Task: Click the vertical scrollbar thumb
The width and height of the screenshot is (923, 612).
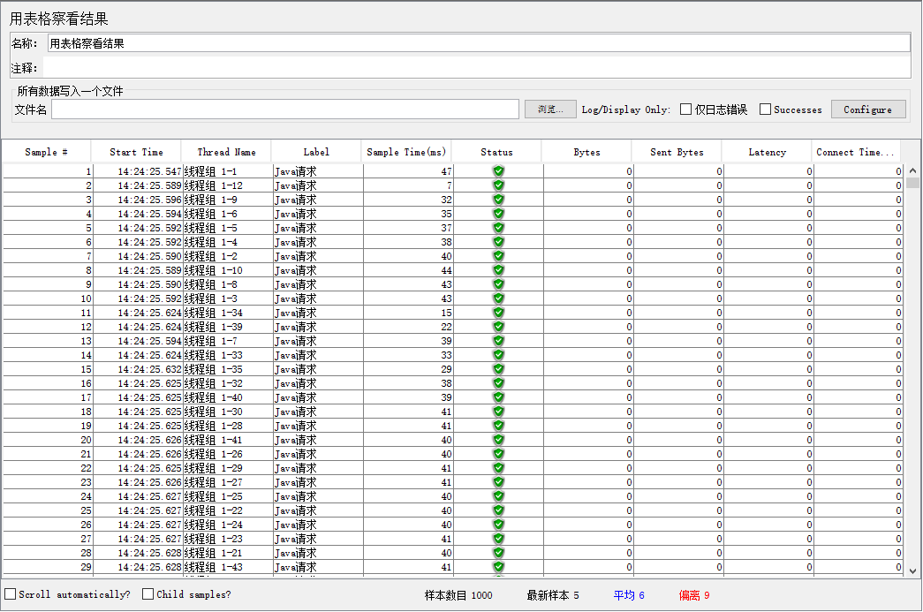Action: [x=912, y=183]
